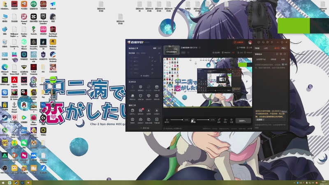Expand the 更多功能 more-functions row
Screen dimensions: 329x185
click(145, 128)
